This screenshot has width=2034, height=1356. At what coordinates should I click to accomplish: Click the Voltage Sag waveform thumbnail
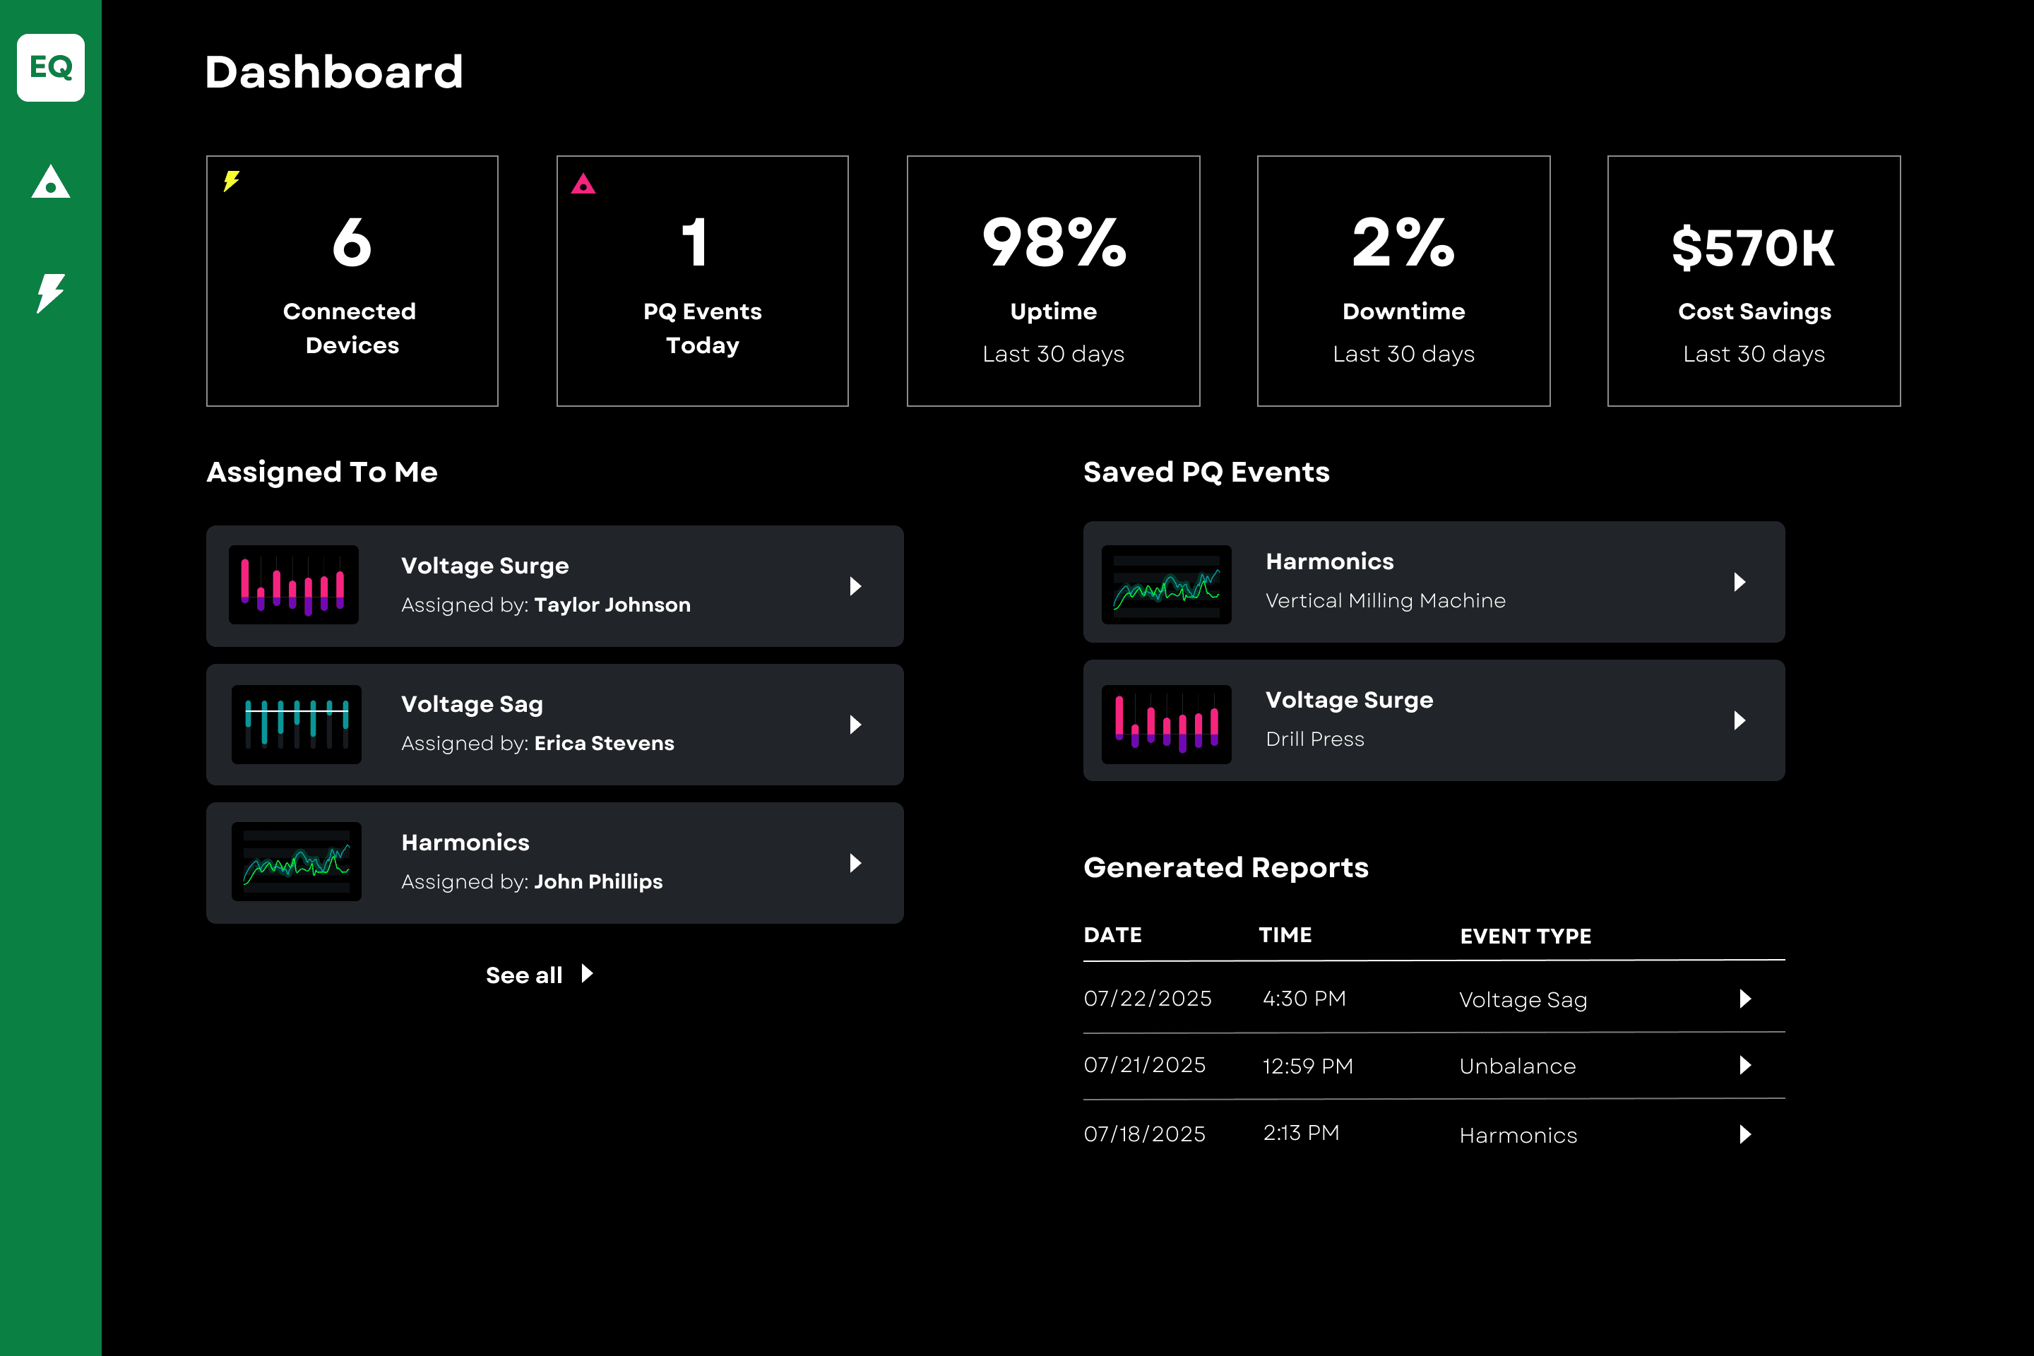296,725
